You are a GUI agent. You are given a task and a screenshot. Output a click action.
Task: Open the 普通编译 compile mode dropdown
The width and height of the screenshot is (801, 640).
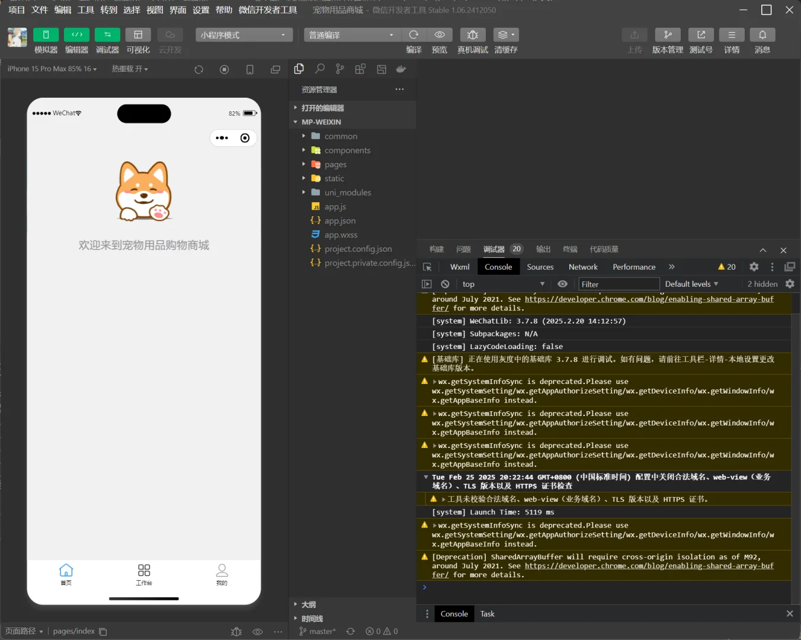[x=352, y=35]
